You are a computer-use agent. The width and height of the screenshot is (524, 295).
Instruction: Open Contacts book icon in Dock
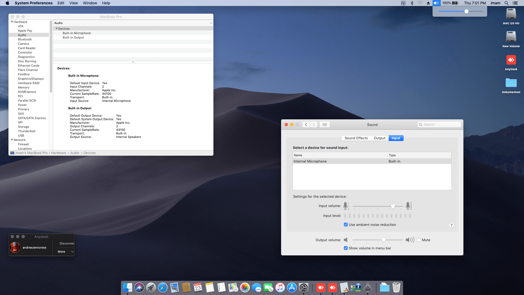tap(186, 287)
